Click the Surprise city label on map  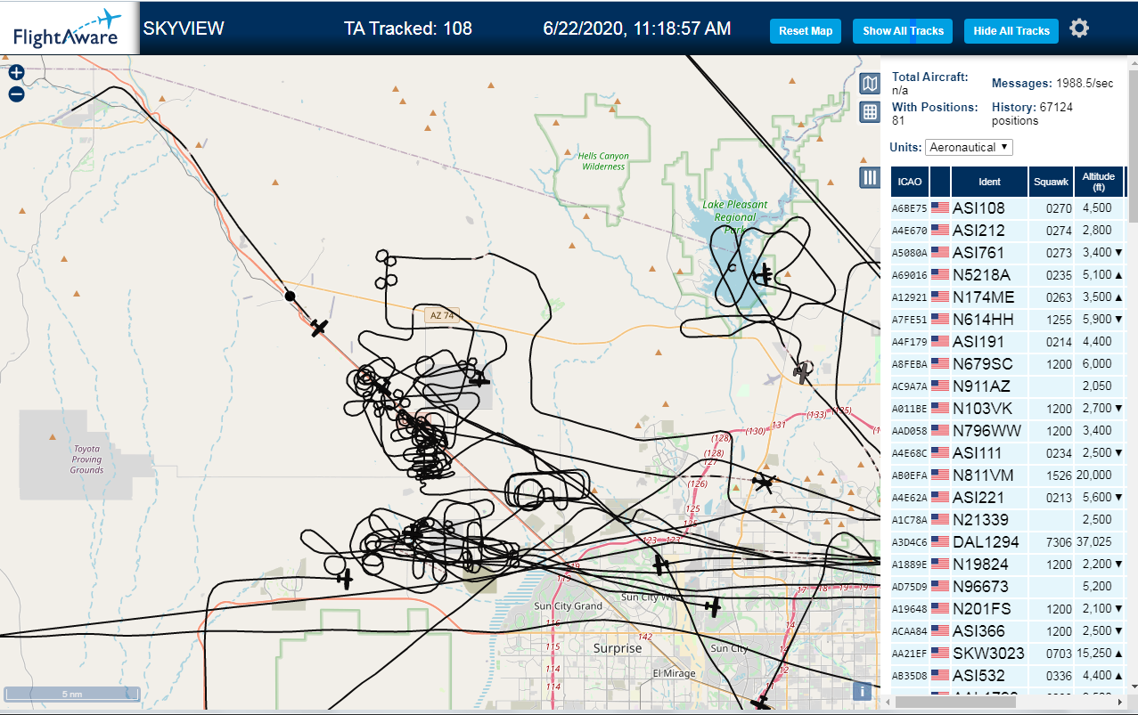(618, 648)
